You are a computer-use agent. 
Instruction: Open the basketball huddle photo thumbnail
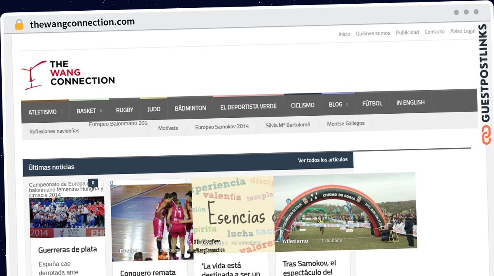pos(151,222)
